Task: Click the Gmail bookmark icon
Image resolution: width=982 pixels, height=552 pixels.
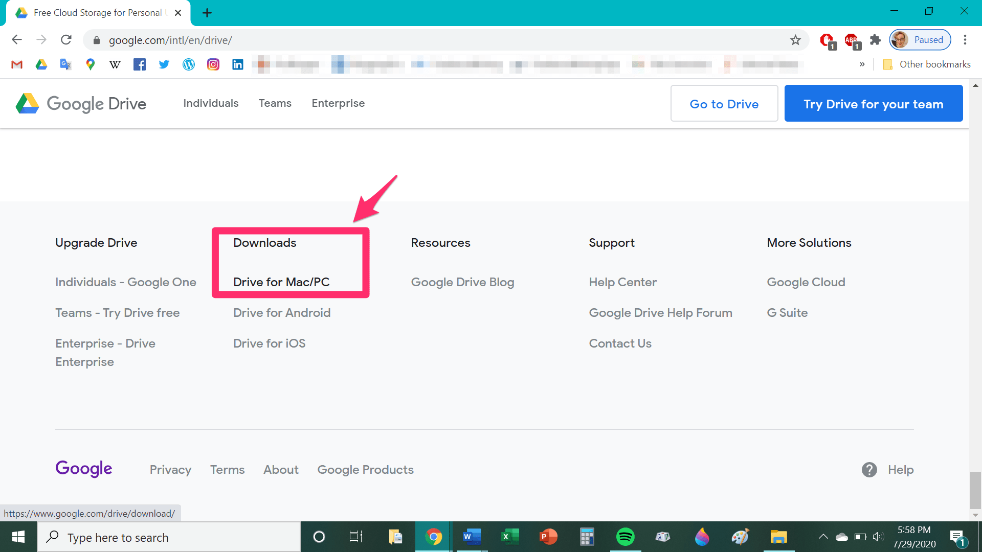Action: coord(17,64)
